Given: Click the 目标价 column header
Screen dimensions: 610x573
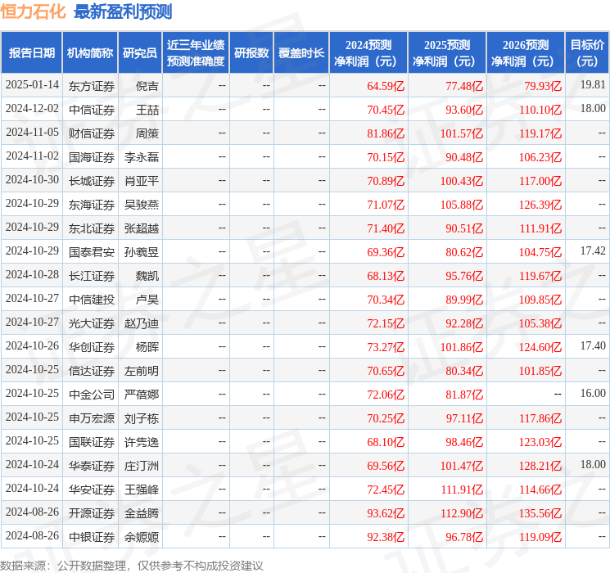Looking at the screenshot, I should [x=587, y=53].
